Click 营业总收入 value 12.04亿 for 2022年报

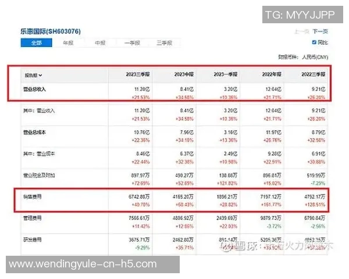[273, 89]
